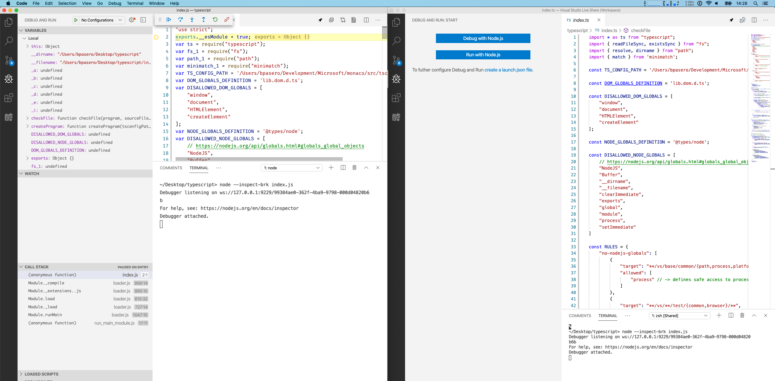Disconnect the debugger with the plug icon
The image size is (775, 381).
tap(226, 20)
